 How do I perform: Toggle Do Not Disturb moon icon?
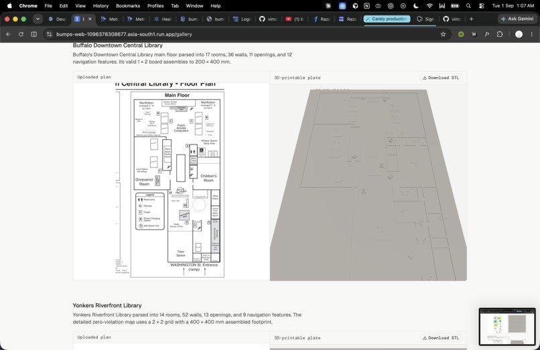pos(415,5)
